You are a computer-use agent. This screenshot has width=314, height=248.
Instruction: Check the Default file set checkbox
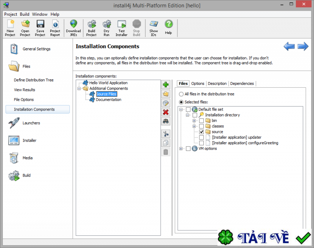click(188, 109)
